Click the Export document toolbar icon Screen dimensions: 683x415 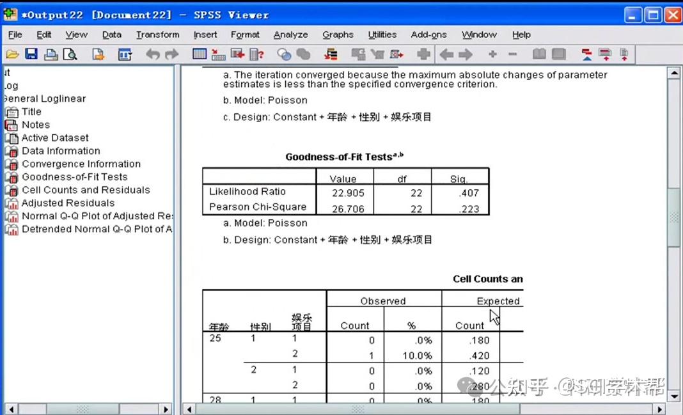pyautogui.click(x=98, y=54)
